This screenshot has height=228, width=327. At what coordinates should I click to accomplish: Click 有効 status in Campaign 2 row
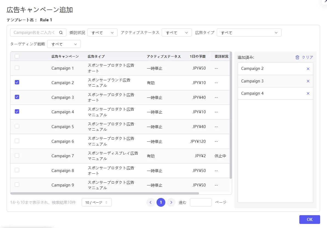[x=150, y=83]
